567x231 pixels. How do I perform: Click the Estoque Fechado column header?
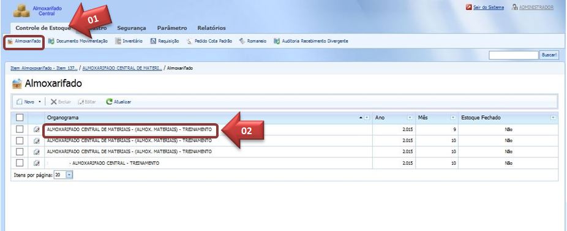tap(481, 118)
